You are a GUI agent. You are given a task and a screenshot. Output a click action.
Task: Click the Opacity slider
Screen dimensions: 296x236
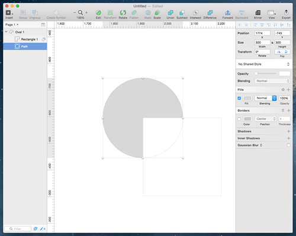265,73
